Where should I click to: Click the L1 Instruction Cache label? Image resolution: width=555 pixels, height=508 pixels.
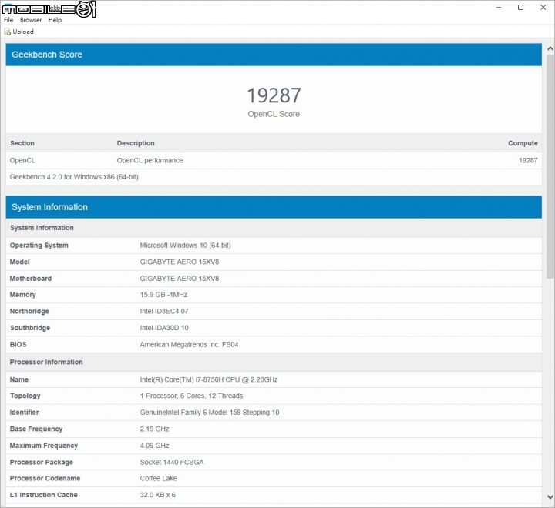coord(43,495)
